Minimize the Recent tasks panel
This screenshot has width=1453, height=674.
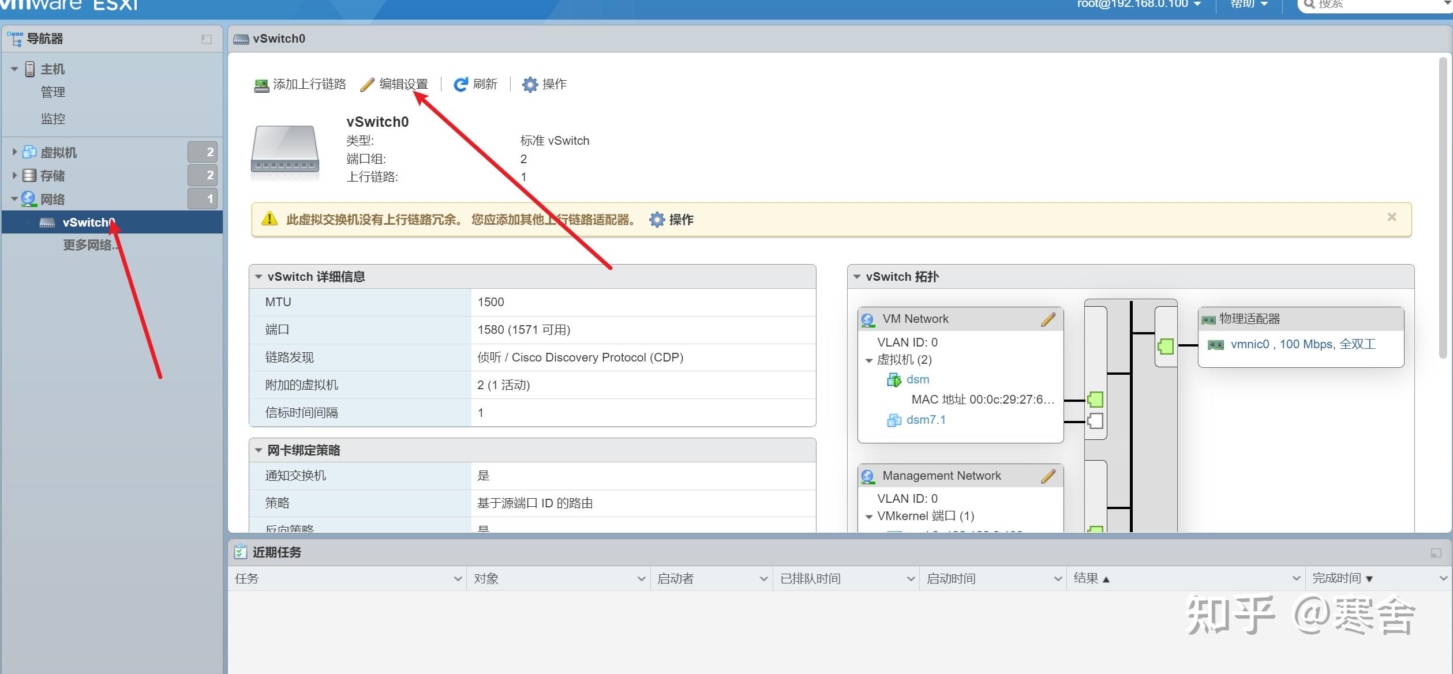click(1436, 553)
